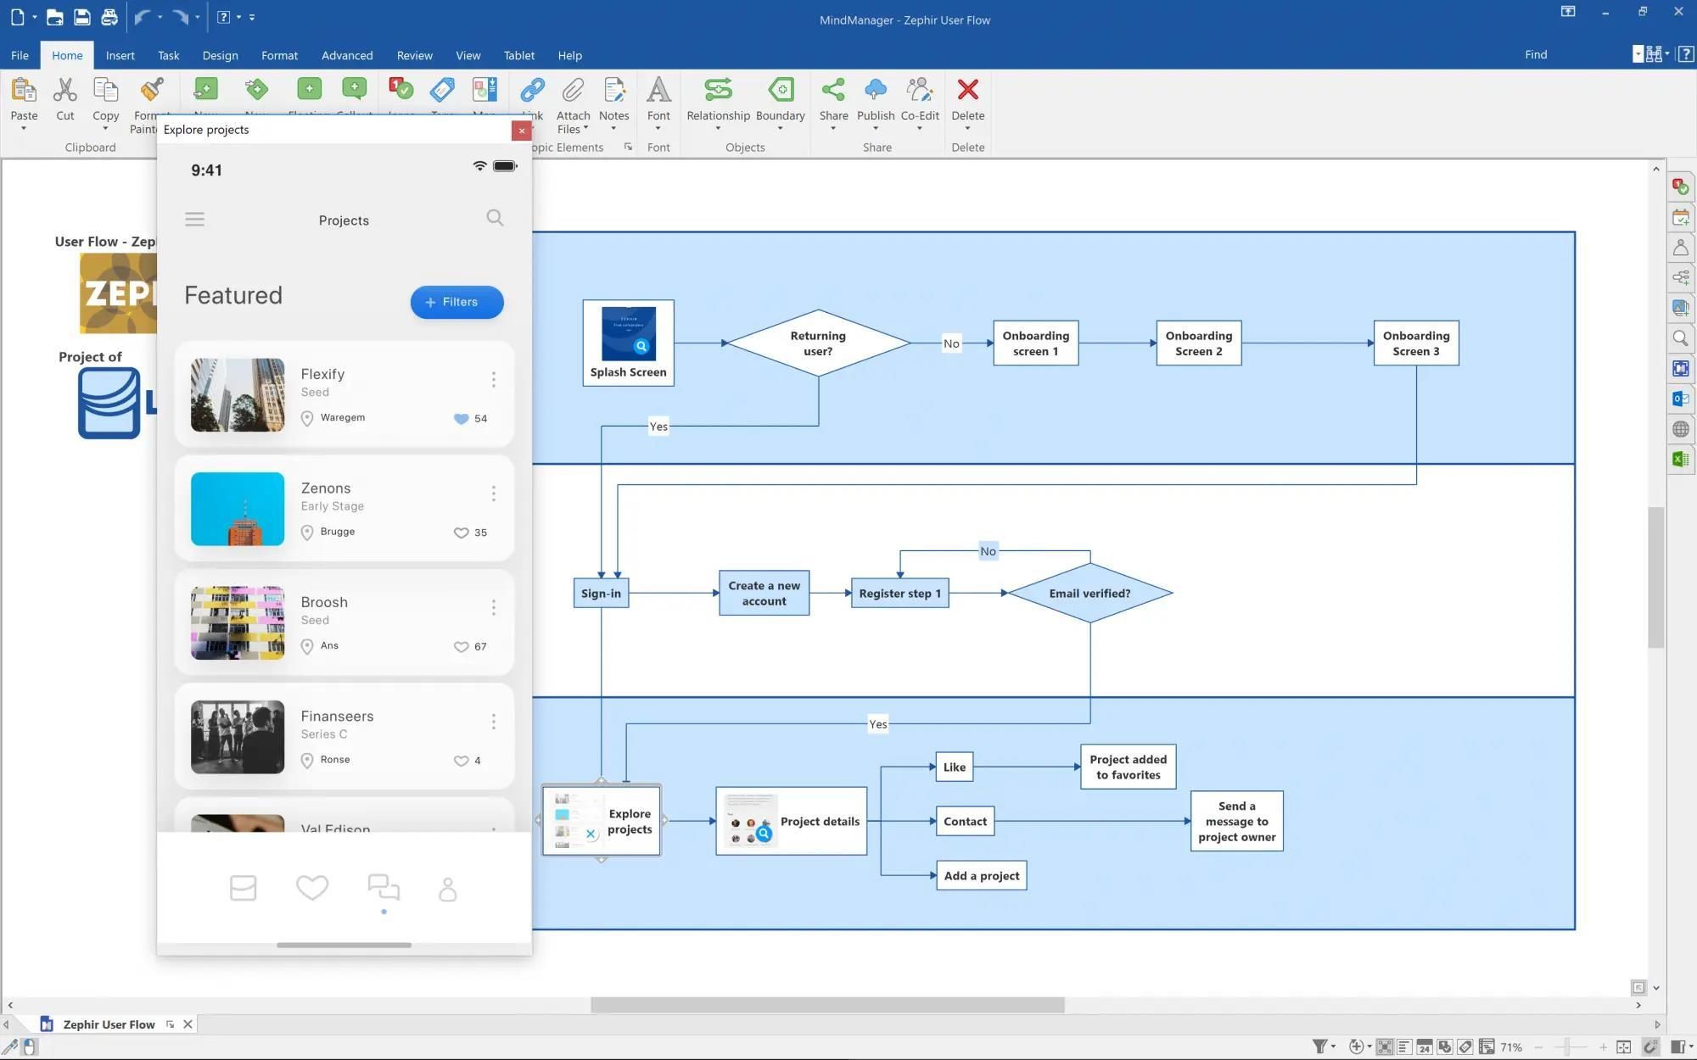Expand the Share options dropdown arrow
The image size is (1697, 1060).
[833, 129]
